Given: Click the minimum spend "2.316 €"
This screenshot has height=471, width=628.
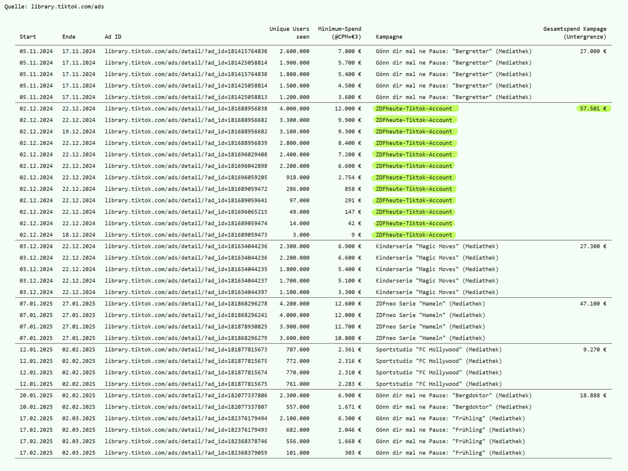Looking at the screenshot, I should coord(350,361).
